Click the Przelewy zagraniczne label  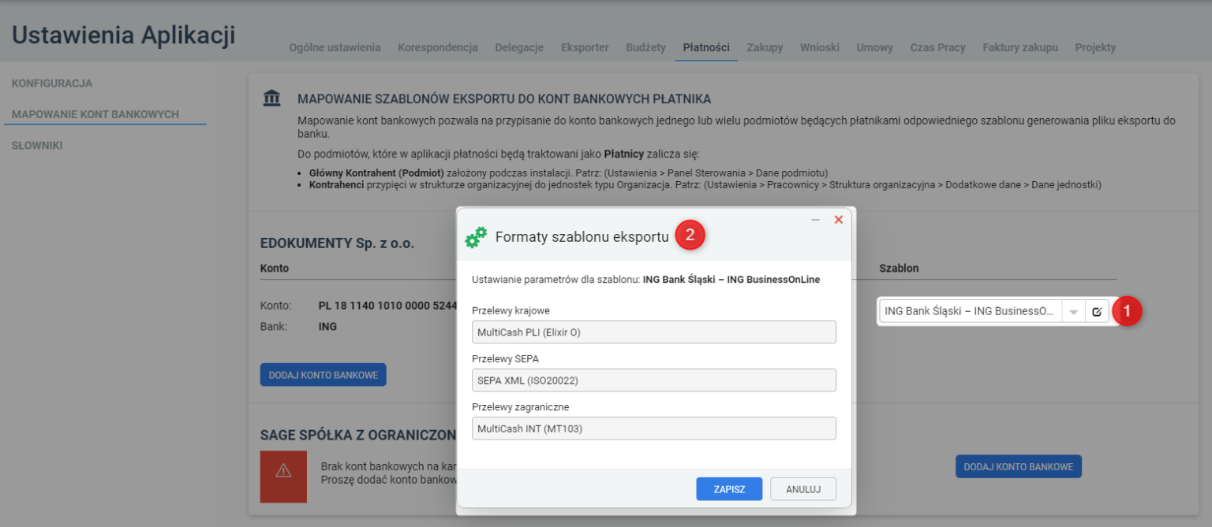click(520, 406)
